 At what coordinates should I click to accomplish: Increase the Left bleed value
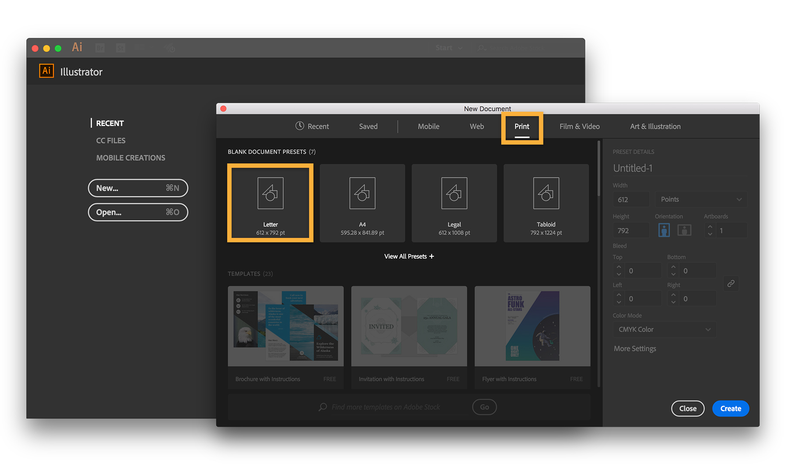[x=619, y=295]
